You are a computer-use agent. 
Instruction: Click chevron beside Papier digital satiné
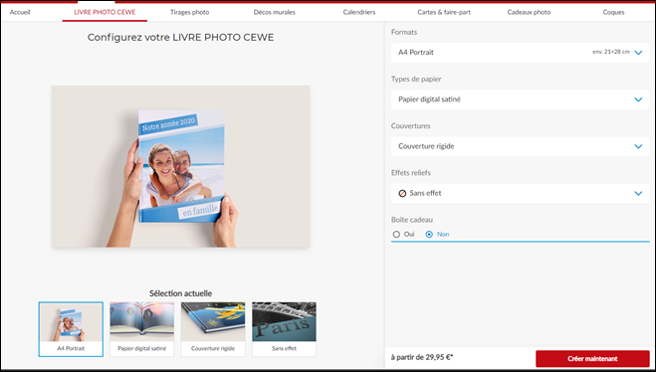[638, 99]
